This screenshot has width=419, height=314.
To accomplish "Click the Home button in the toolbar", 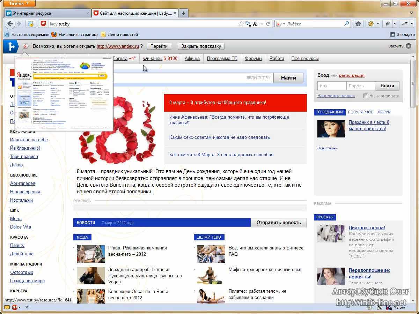I will 358,24.
